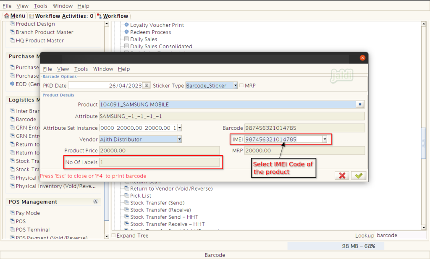Switch to Workflow Activities tab
Screen dimensions: 430x259
pyautogui.click(x=61, y=16)
